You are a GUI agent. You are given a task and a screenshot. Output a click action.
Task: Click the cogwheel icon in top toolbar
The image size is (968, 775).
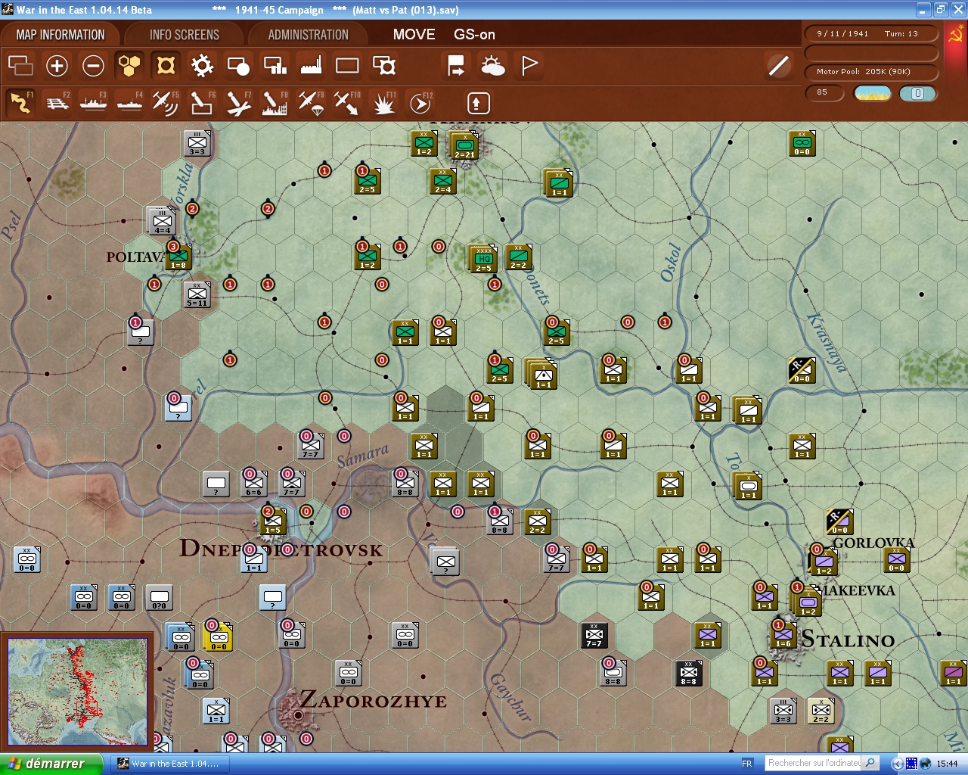[x=202, y=66]
